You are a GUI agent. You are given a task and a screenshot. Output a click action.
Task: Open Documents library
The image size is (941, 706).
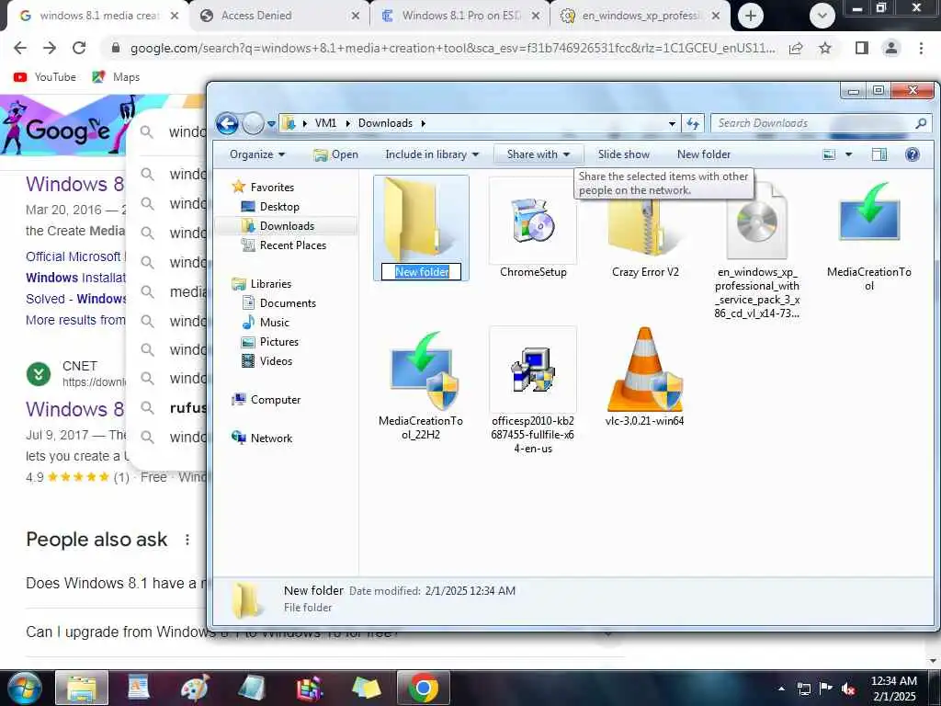[x=278, y=303]
